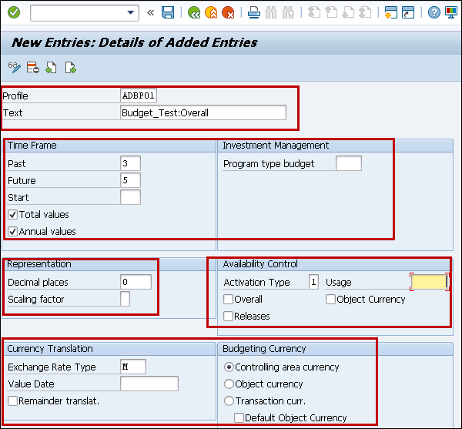This screenshot has width=462, height=429.
Task: Click the Time Frame group header
Action: click(x=32, y=146)
